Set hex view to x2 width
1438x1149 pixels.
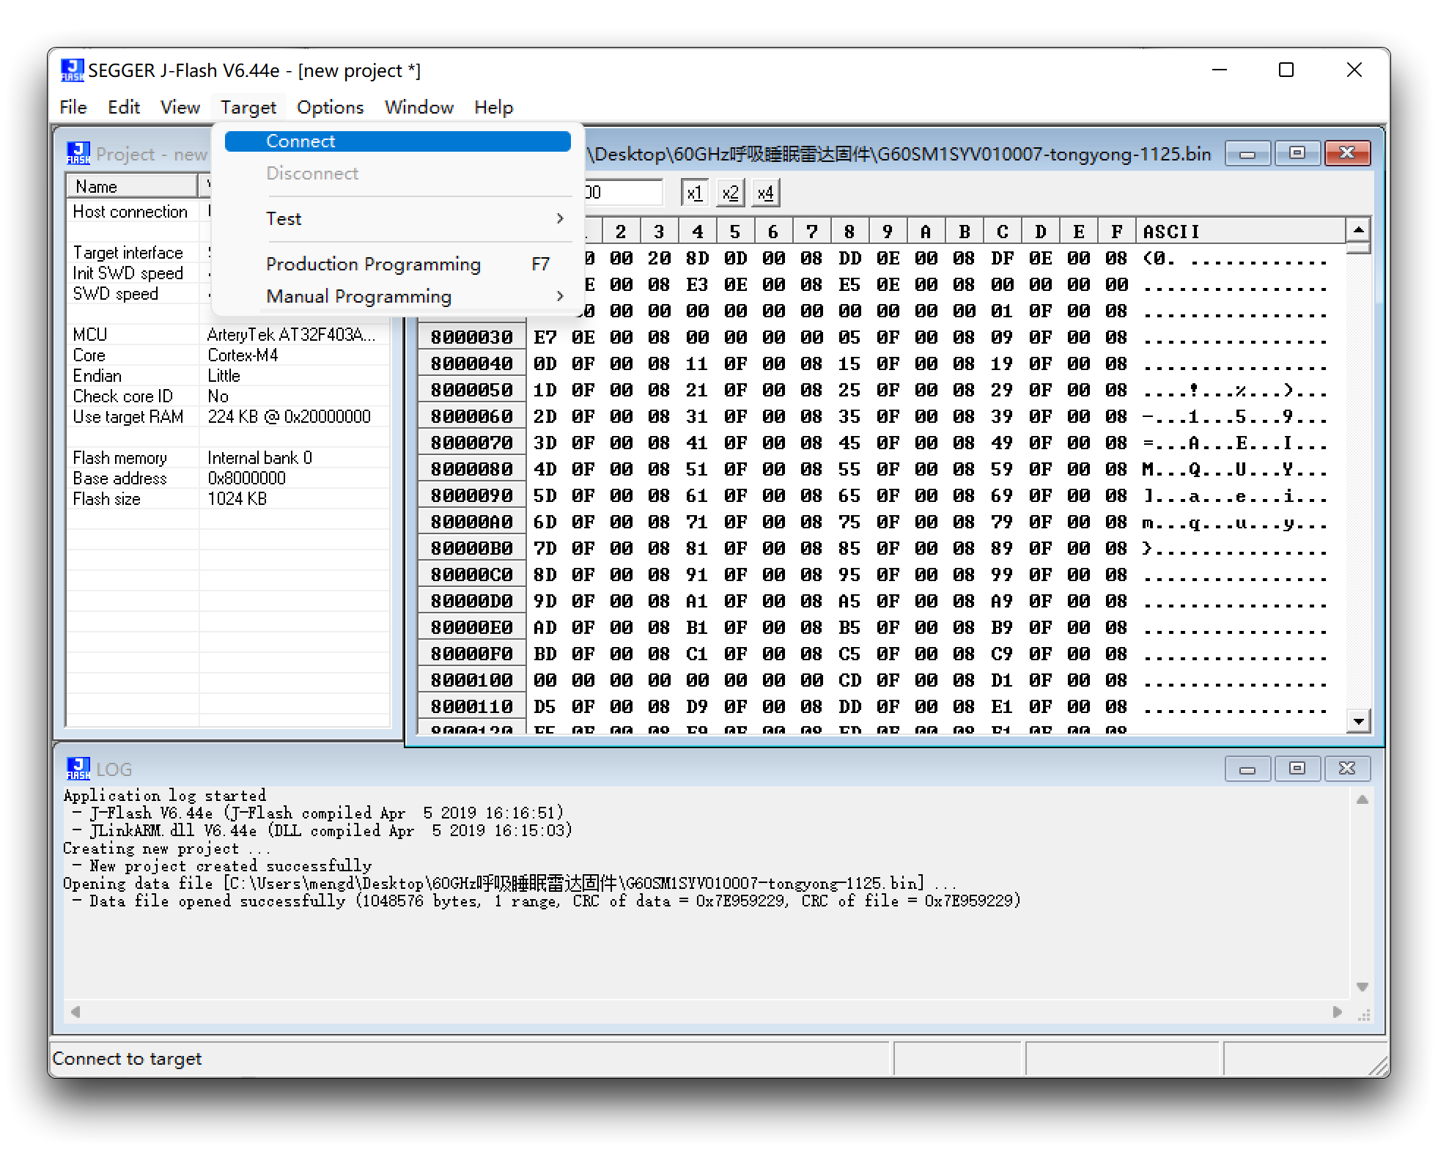coord(730,193)
